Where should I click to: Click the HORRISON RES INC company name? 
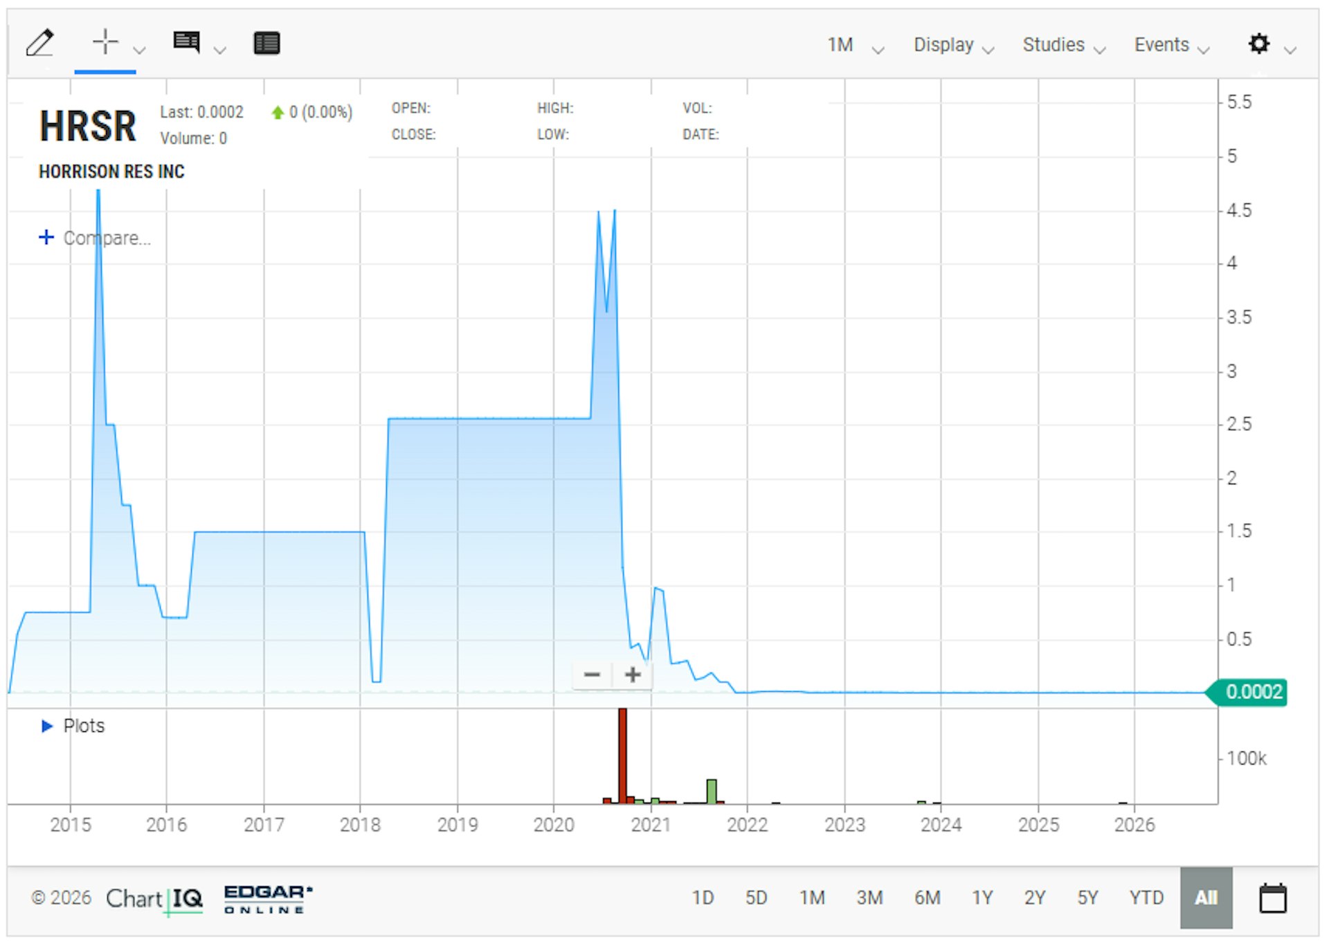click(x=111, y=172)
